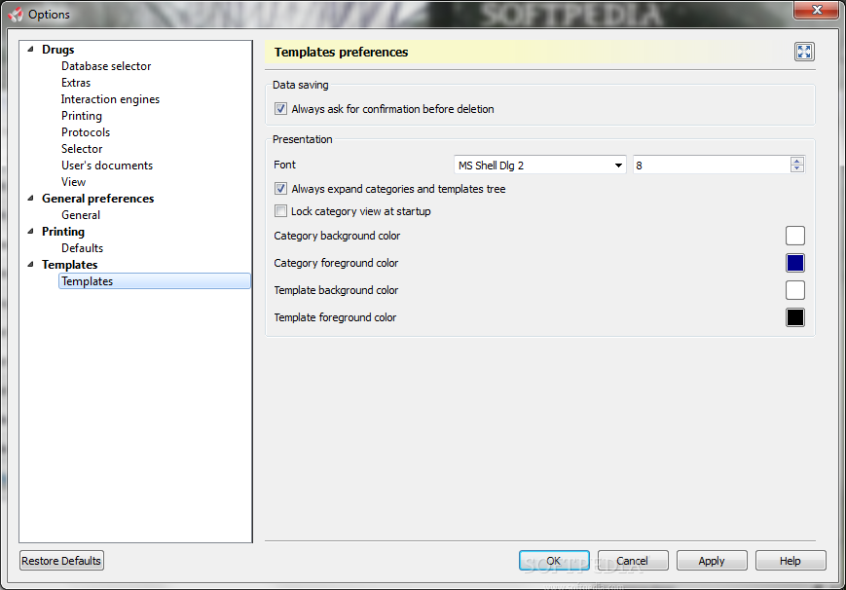The height and width of the screenshot is (590, 846).
Task: Decrease font size with the down arrow
Action: [797, 169]
